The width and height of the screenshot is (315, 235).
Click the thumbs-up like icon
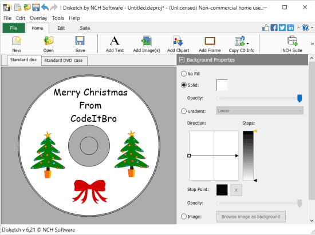[266, 27]
